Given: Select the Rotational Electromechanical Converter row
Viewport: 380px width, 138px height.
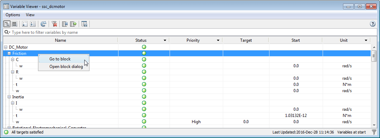Looking at the screenshot, I should tap(49, 127).
